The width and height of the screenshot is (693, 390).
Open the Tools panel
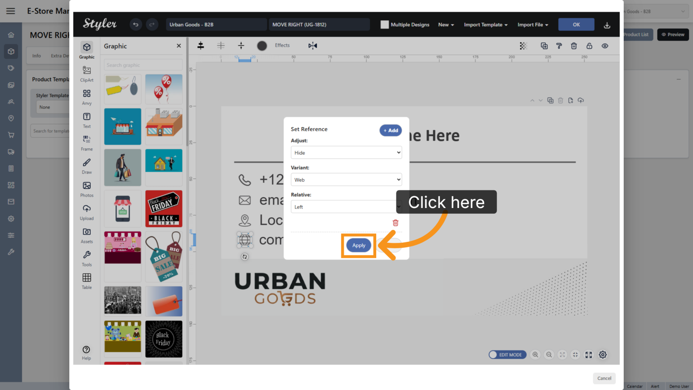[87, 258]
